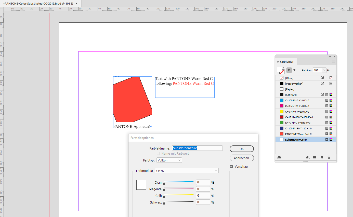Viewport: 353px width, 217px height.
Task: Confirm swatch options with OK
Action: coord(241,149)
